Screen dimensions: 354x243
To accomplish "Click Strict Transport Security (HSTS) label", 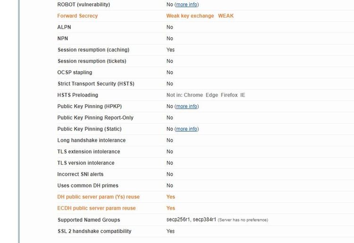I will (96, 84).
